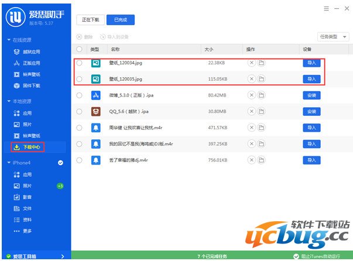Delete task QQ_5.6 ipa
Viewport: 353px width, 261px height.
click(252, 111)
